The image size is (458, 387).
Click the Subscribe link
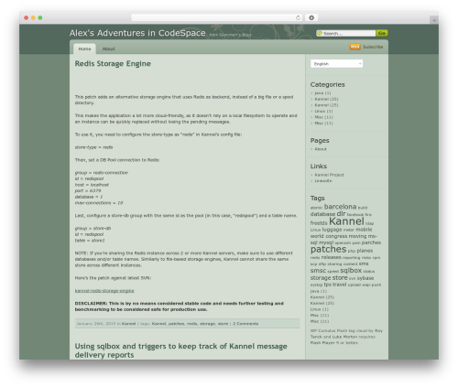373,47
